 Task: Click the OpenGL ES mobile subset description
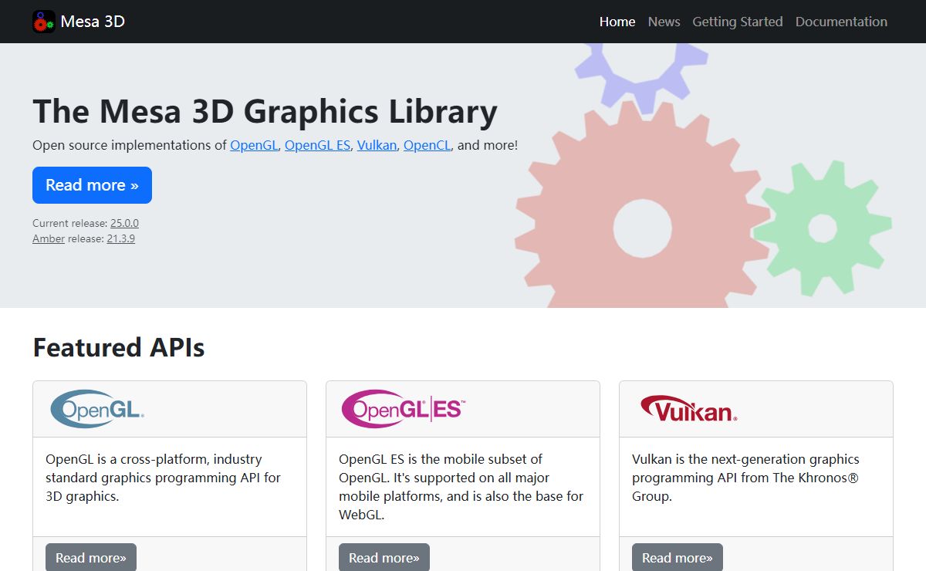(461, 487)
